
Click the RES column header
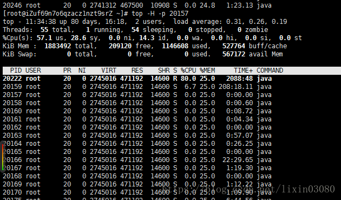[137, 70]
